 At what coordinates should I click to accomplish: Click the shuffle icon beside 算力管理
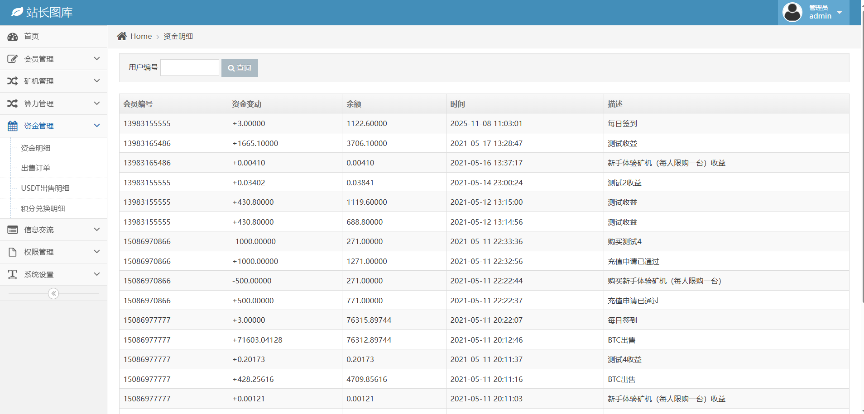coord(13,103)
